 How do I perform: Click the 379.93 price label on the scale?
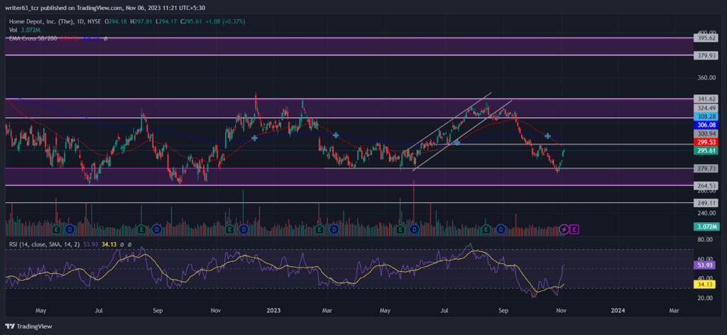pos(705,55)
